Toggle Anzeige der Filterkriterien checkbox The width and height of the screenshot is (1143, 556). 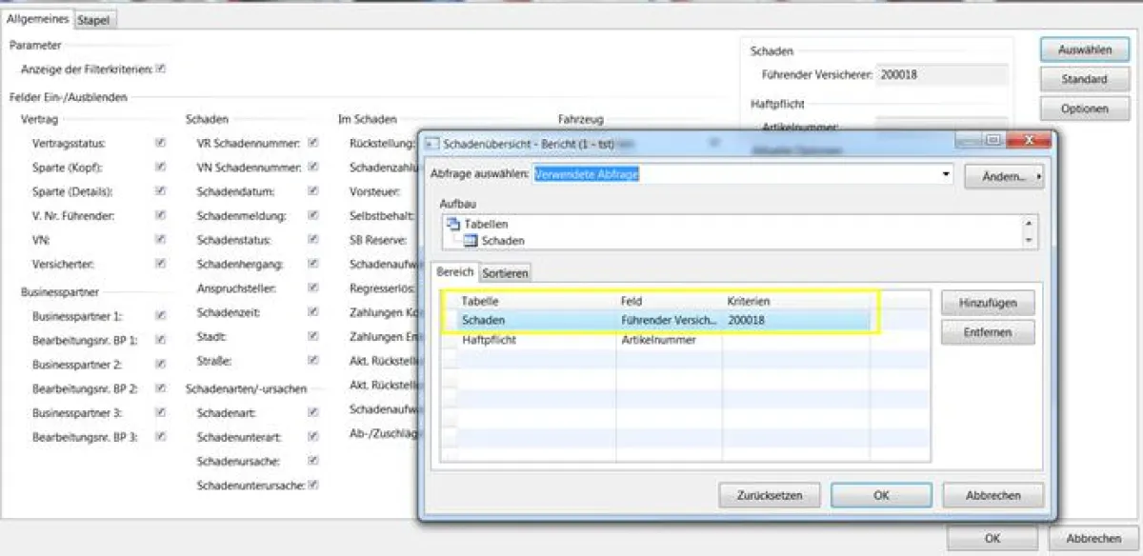click(161, 69)
